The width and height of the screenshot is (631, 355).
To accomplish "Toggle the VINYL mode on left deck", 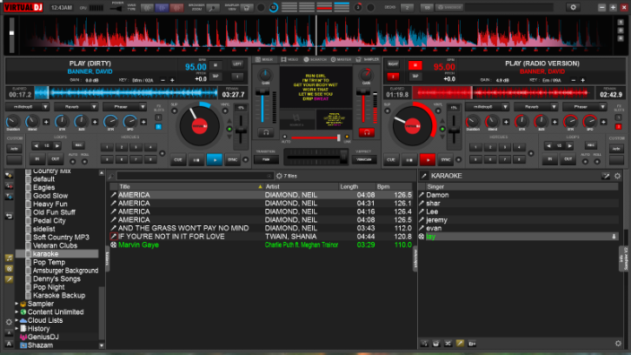I will tap(225, 111).
